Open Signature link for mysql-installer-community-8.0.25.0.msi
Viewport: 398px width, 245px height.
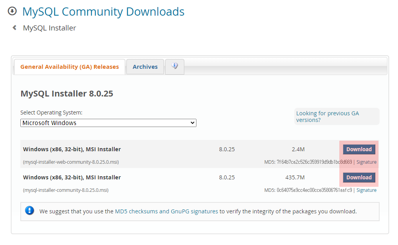tap(366, 190)
